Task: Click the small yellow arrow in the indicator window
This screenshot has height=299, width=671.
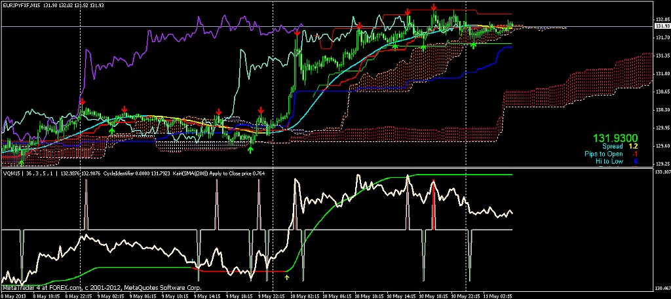Action: coord(287,277)
